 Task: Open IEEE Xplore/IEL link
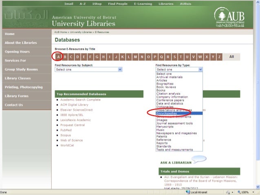72,115
